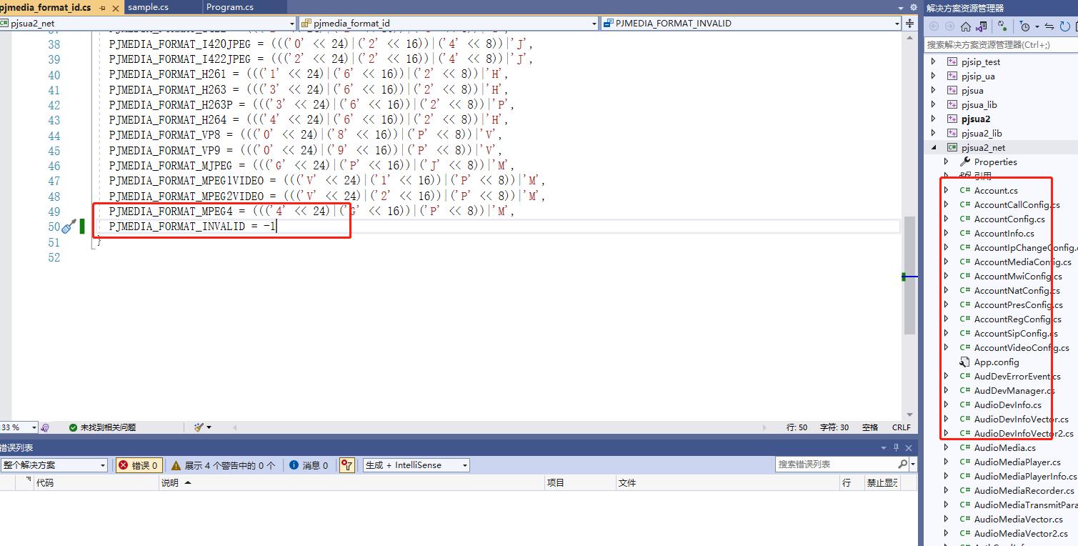Select the Properties wrench node
The height and width of the screenshot is (546, 1078).
pyautogui.click(x=989, y=162)
